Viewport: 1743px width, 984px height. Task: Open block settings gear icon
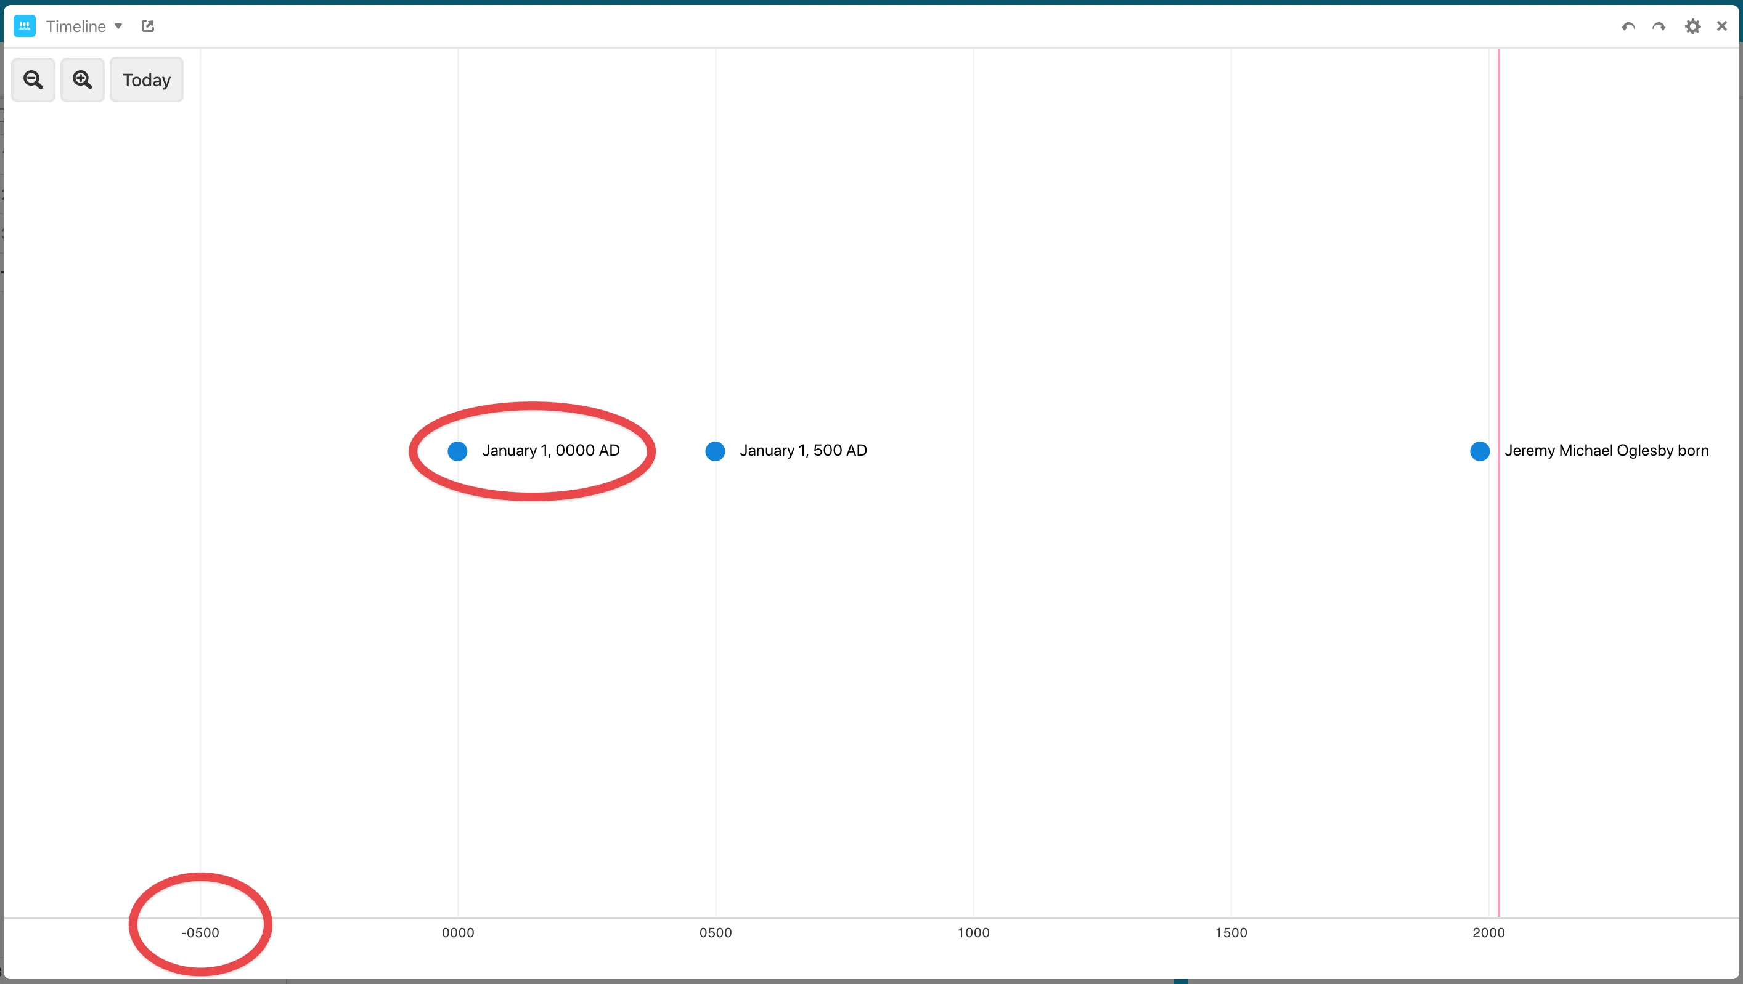point(1692,26)
